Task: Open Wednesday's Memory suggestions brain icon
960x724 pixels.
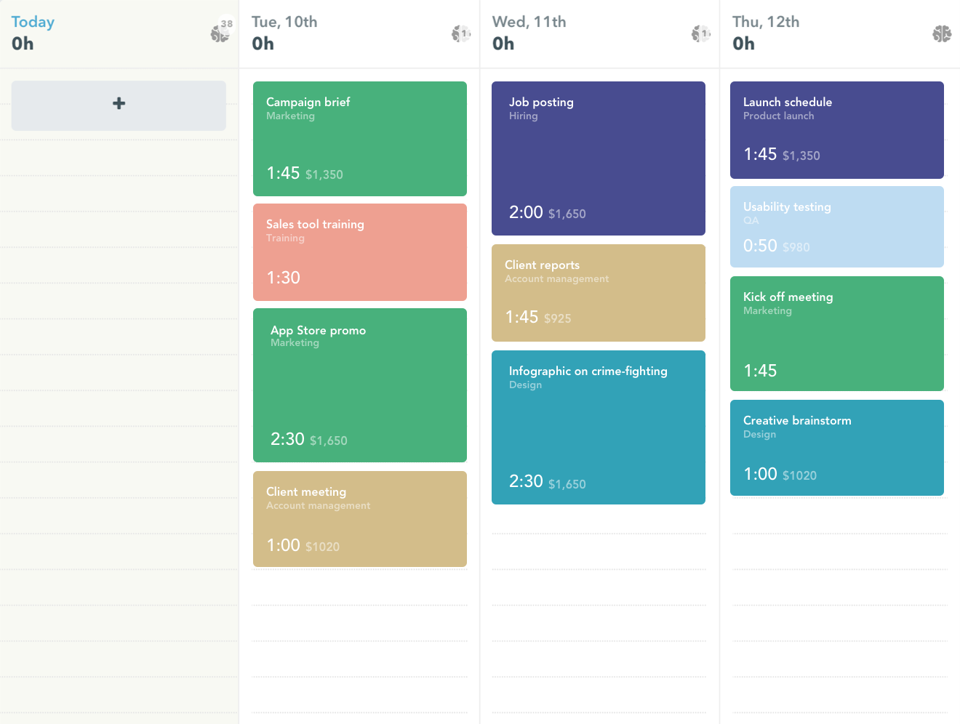Action: pos(701,33)
